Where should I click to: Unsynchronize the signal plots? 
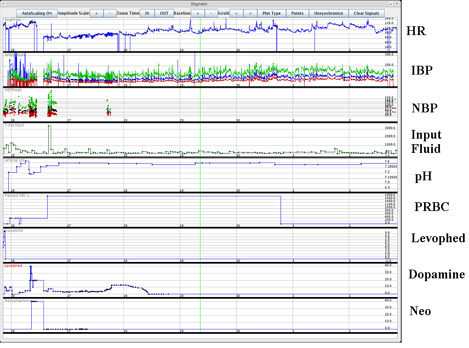click(x=329, y=13)
